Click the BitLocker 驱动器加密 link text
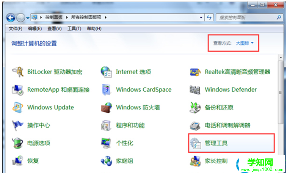The width and height of the screenshot is (287, 174). click(x=55, y=72)
